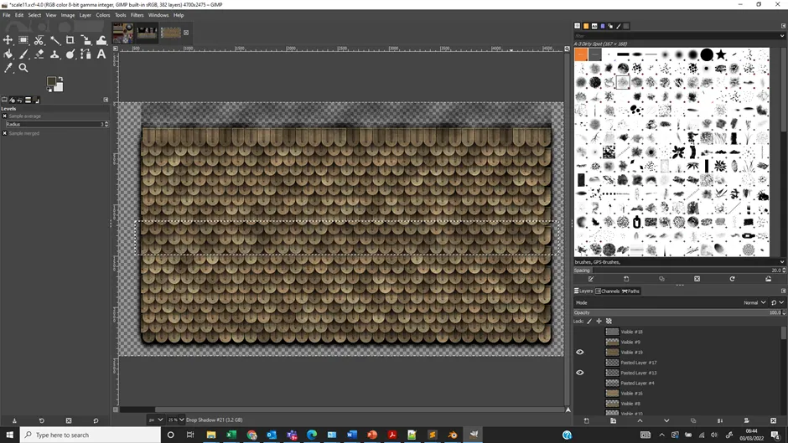The height and width of the screenshot is (443, 788).
Task: Select the Move tool
Action: [8, 39]
